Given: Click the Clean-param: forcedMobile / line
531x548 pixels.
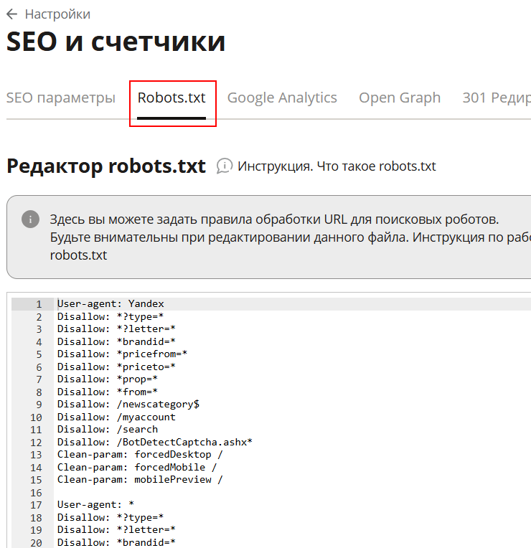Looking at the screenshot, I should click(x=137, y=467).
